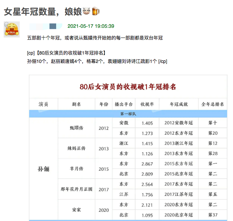Click the rating value 2.809
Viewport: 233px width, 221px height.
point(147,174)
